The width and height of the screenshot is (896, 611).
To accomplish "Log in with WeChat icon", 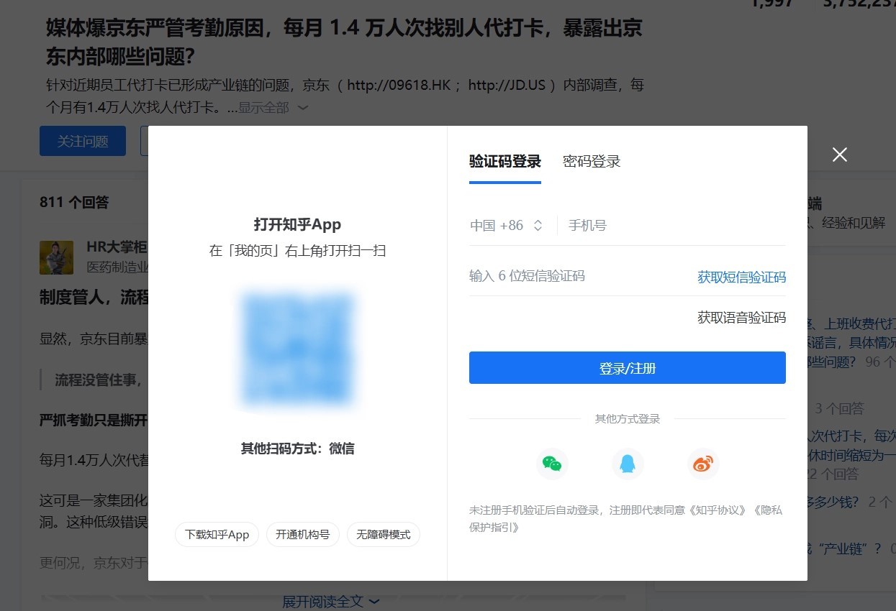I will (x=552, y=464).
